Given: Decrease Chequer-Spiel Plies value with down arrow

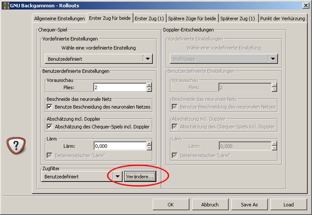Looking at the screenshot, I should click(x=149, y=90).
